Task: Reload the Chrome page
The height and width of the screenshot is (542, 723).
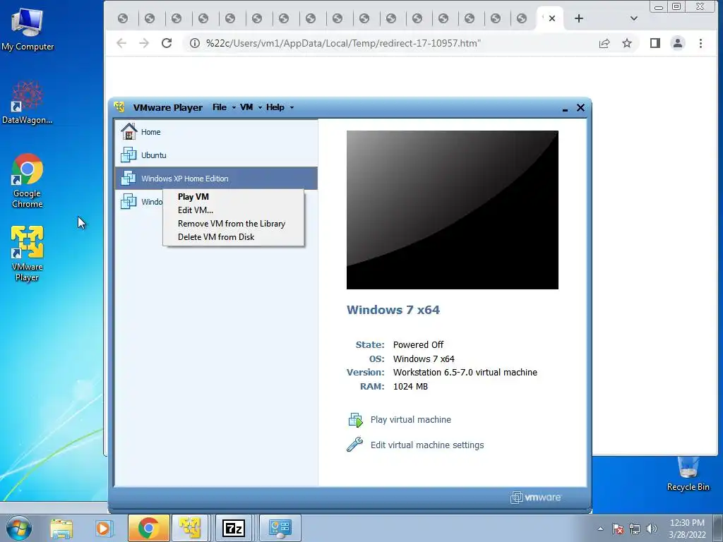Action: pos(167,43)
